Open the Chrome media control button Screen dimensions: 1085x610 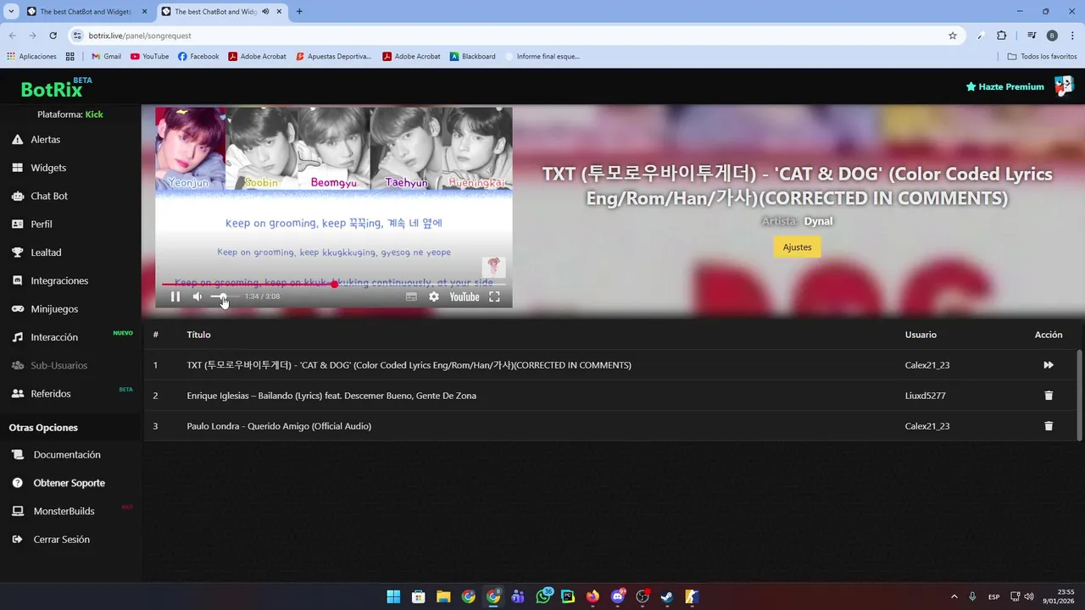pyautogui.click(x=1032, y=36)
